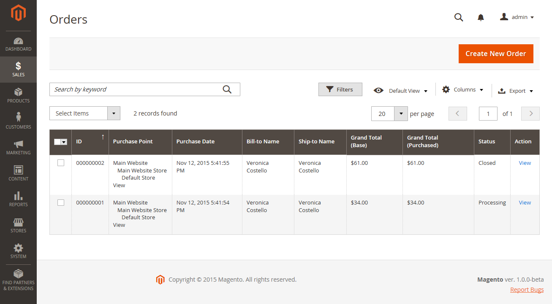Image resolution: width=552 pixels, height=304 pixels.
Task: Click the current page number field
Action: click(488, 114)
